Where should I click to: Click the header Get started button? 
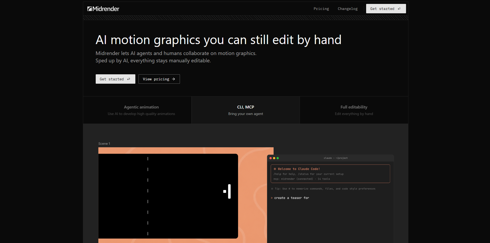coord(386,9)
